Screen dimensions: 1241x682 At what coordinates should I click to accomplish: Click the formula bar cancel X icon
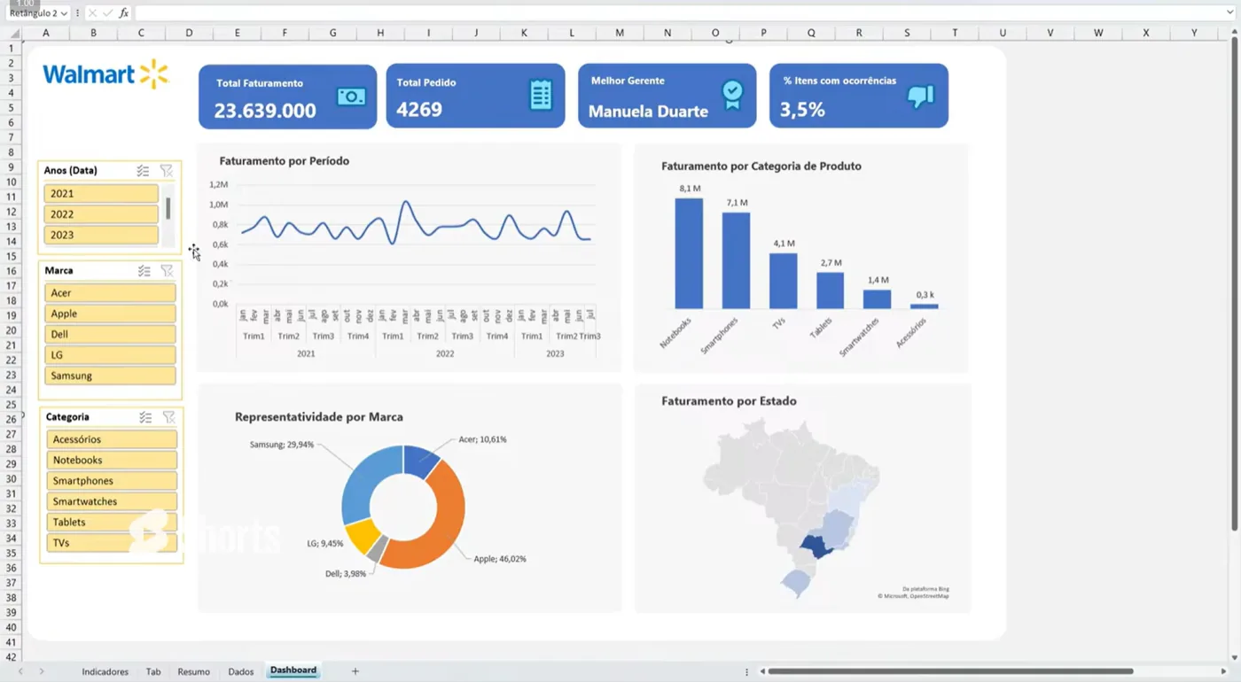[92, 13]
